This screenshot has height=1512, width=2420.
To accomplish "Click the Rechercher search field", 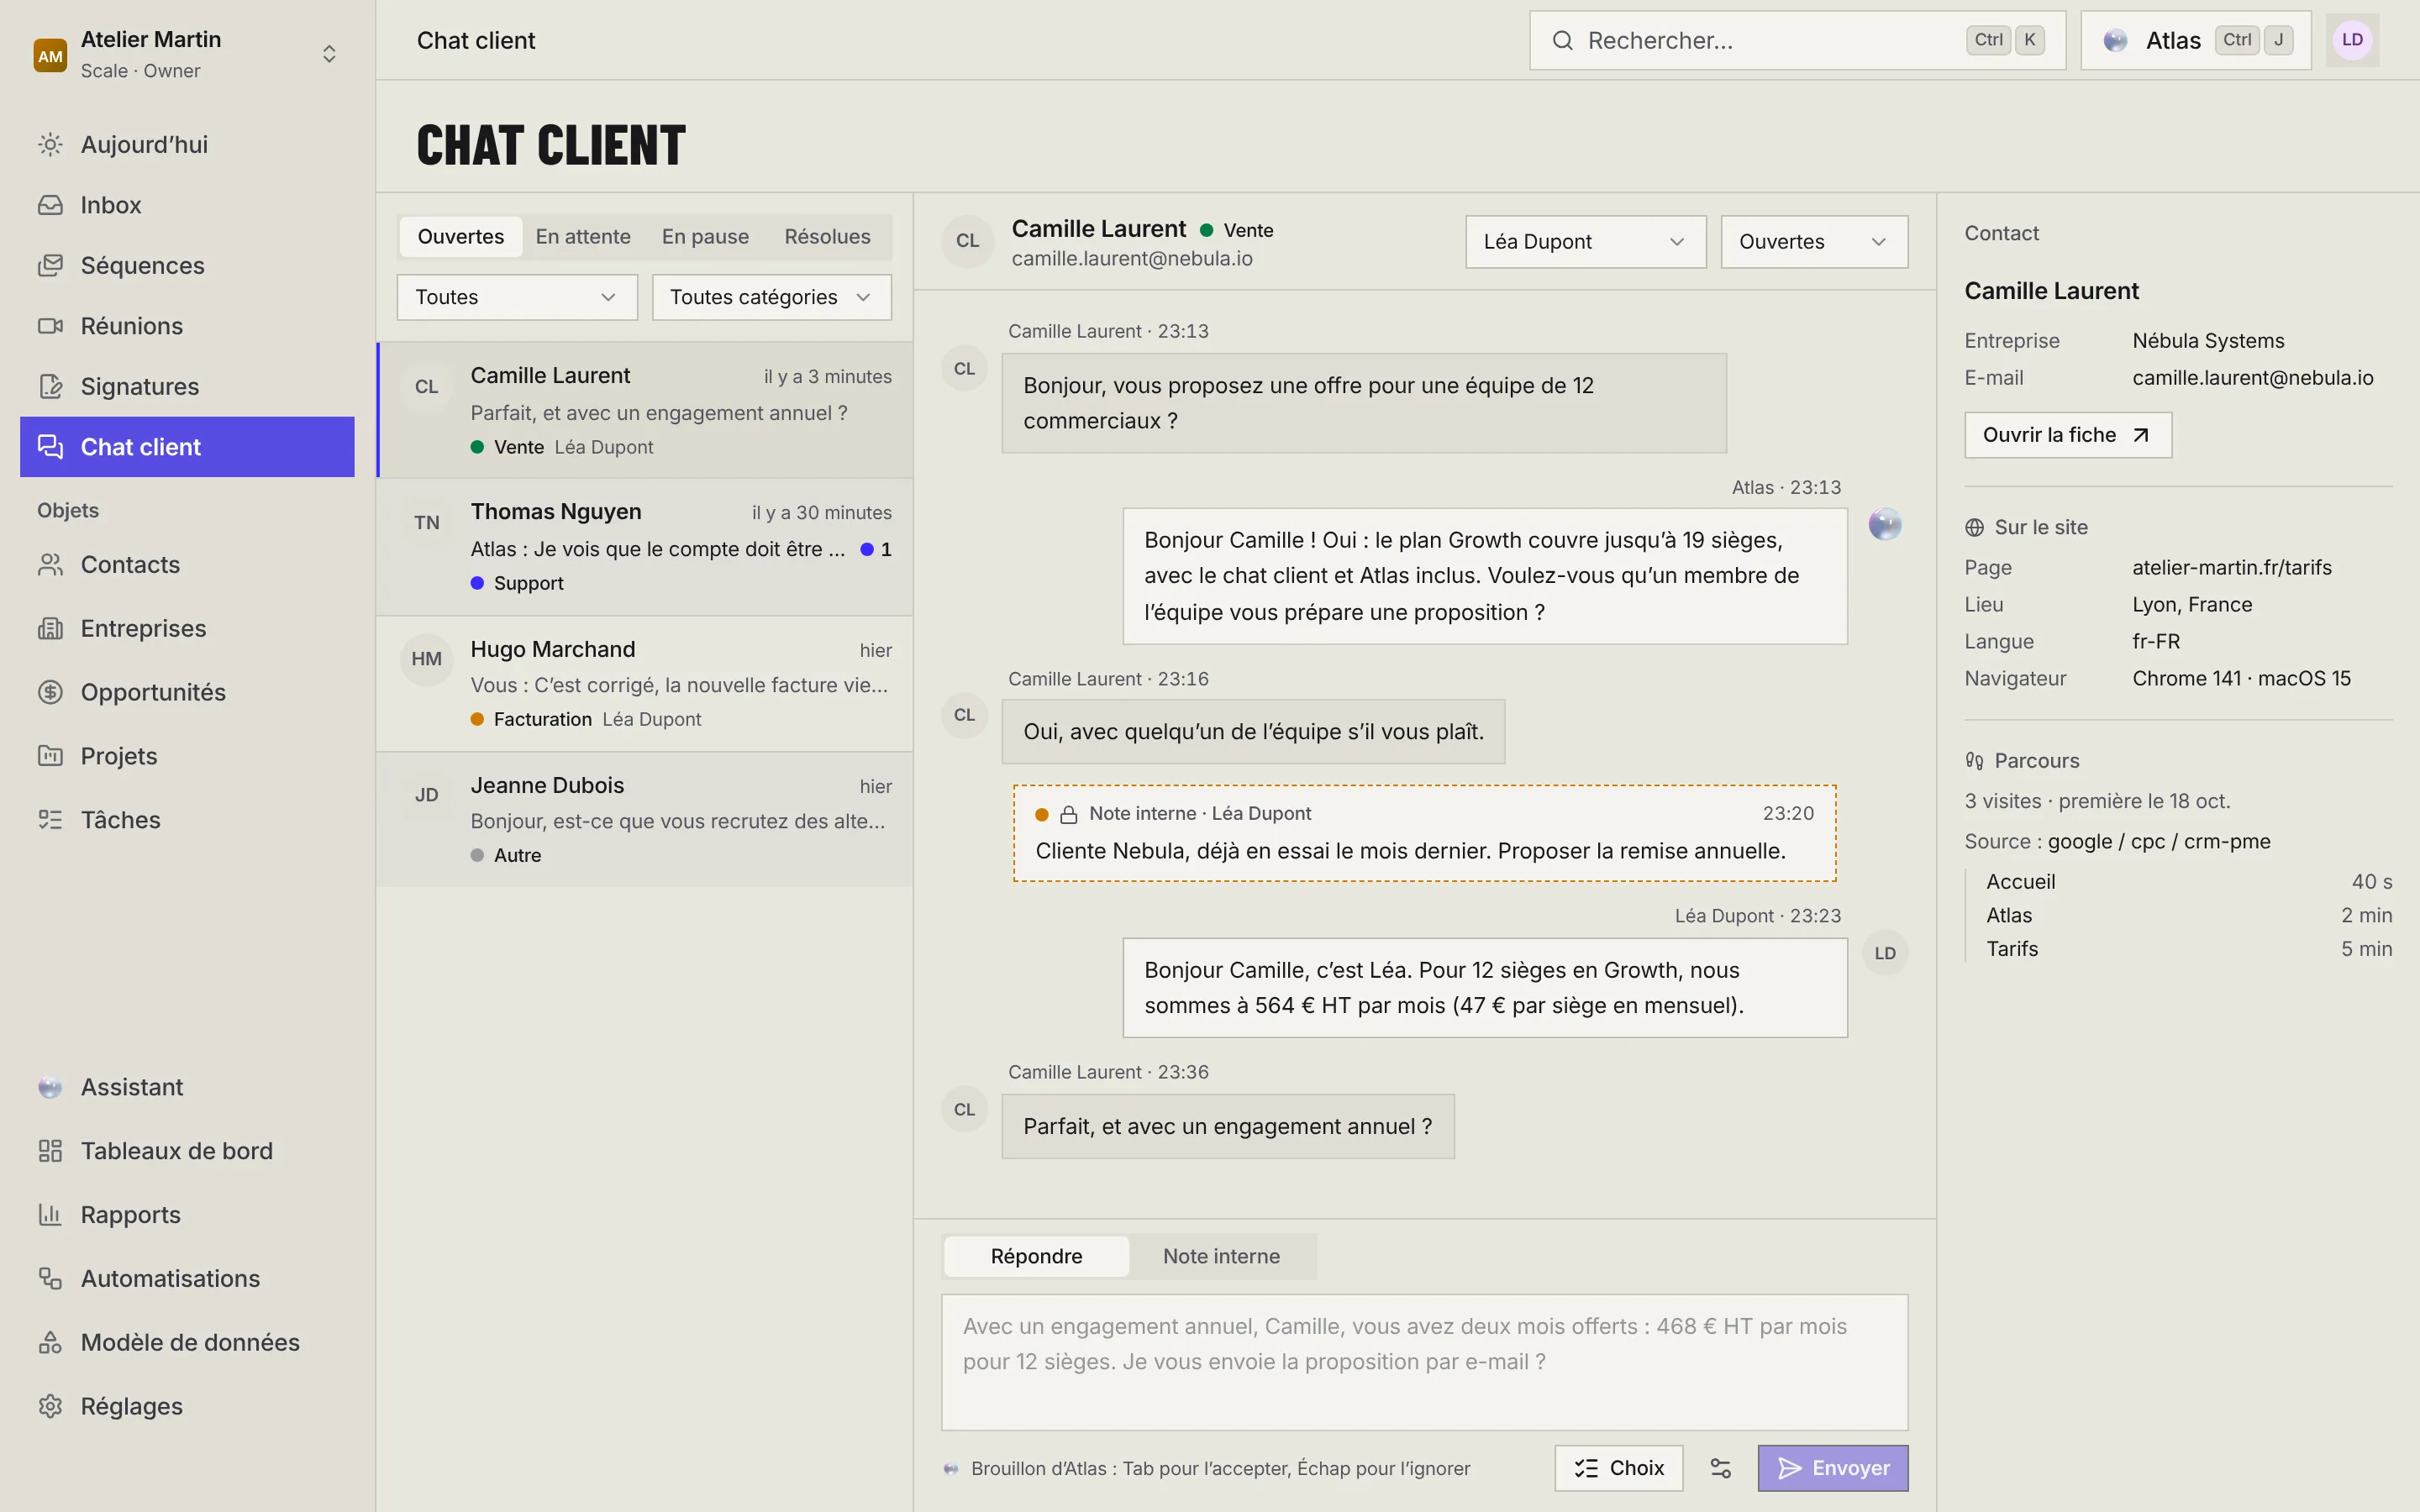I will tap(1797, 40).
